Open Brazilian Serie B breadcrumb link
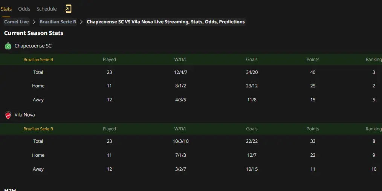 tap(58, 22)
